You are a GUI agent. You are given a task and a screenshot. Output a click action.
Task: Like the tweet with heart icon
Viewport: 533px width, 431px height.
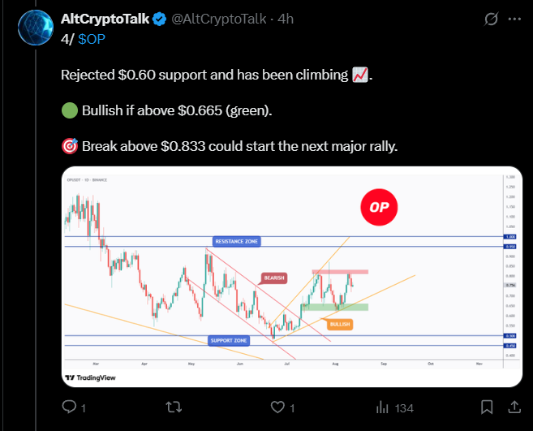(277, 407)
